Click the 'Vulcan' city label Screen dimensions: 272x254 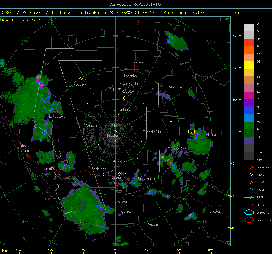(x=154, y=224)
